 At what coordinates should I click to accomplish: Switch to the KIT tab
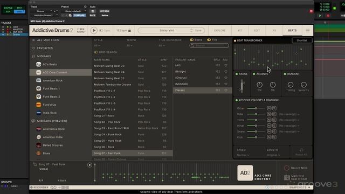tap(240, 31)
